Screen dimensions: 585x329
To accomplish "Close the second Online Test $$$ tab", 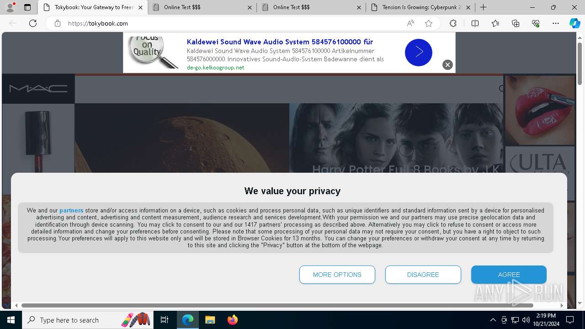I will click(x=359, y=7).
